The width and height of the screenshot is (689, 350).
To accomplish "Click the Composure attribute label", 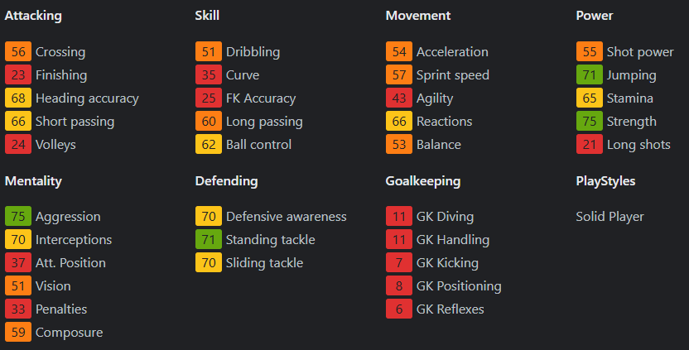I will point(69,332).
